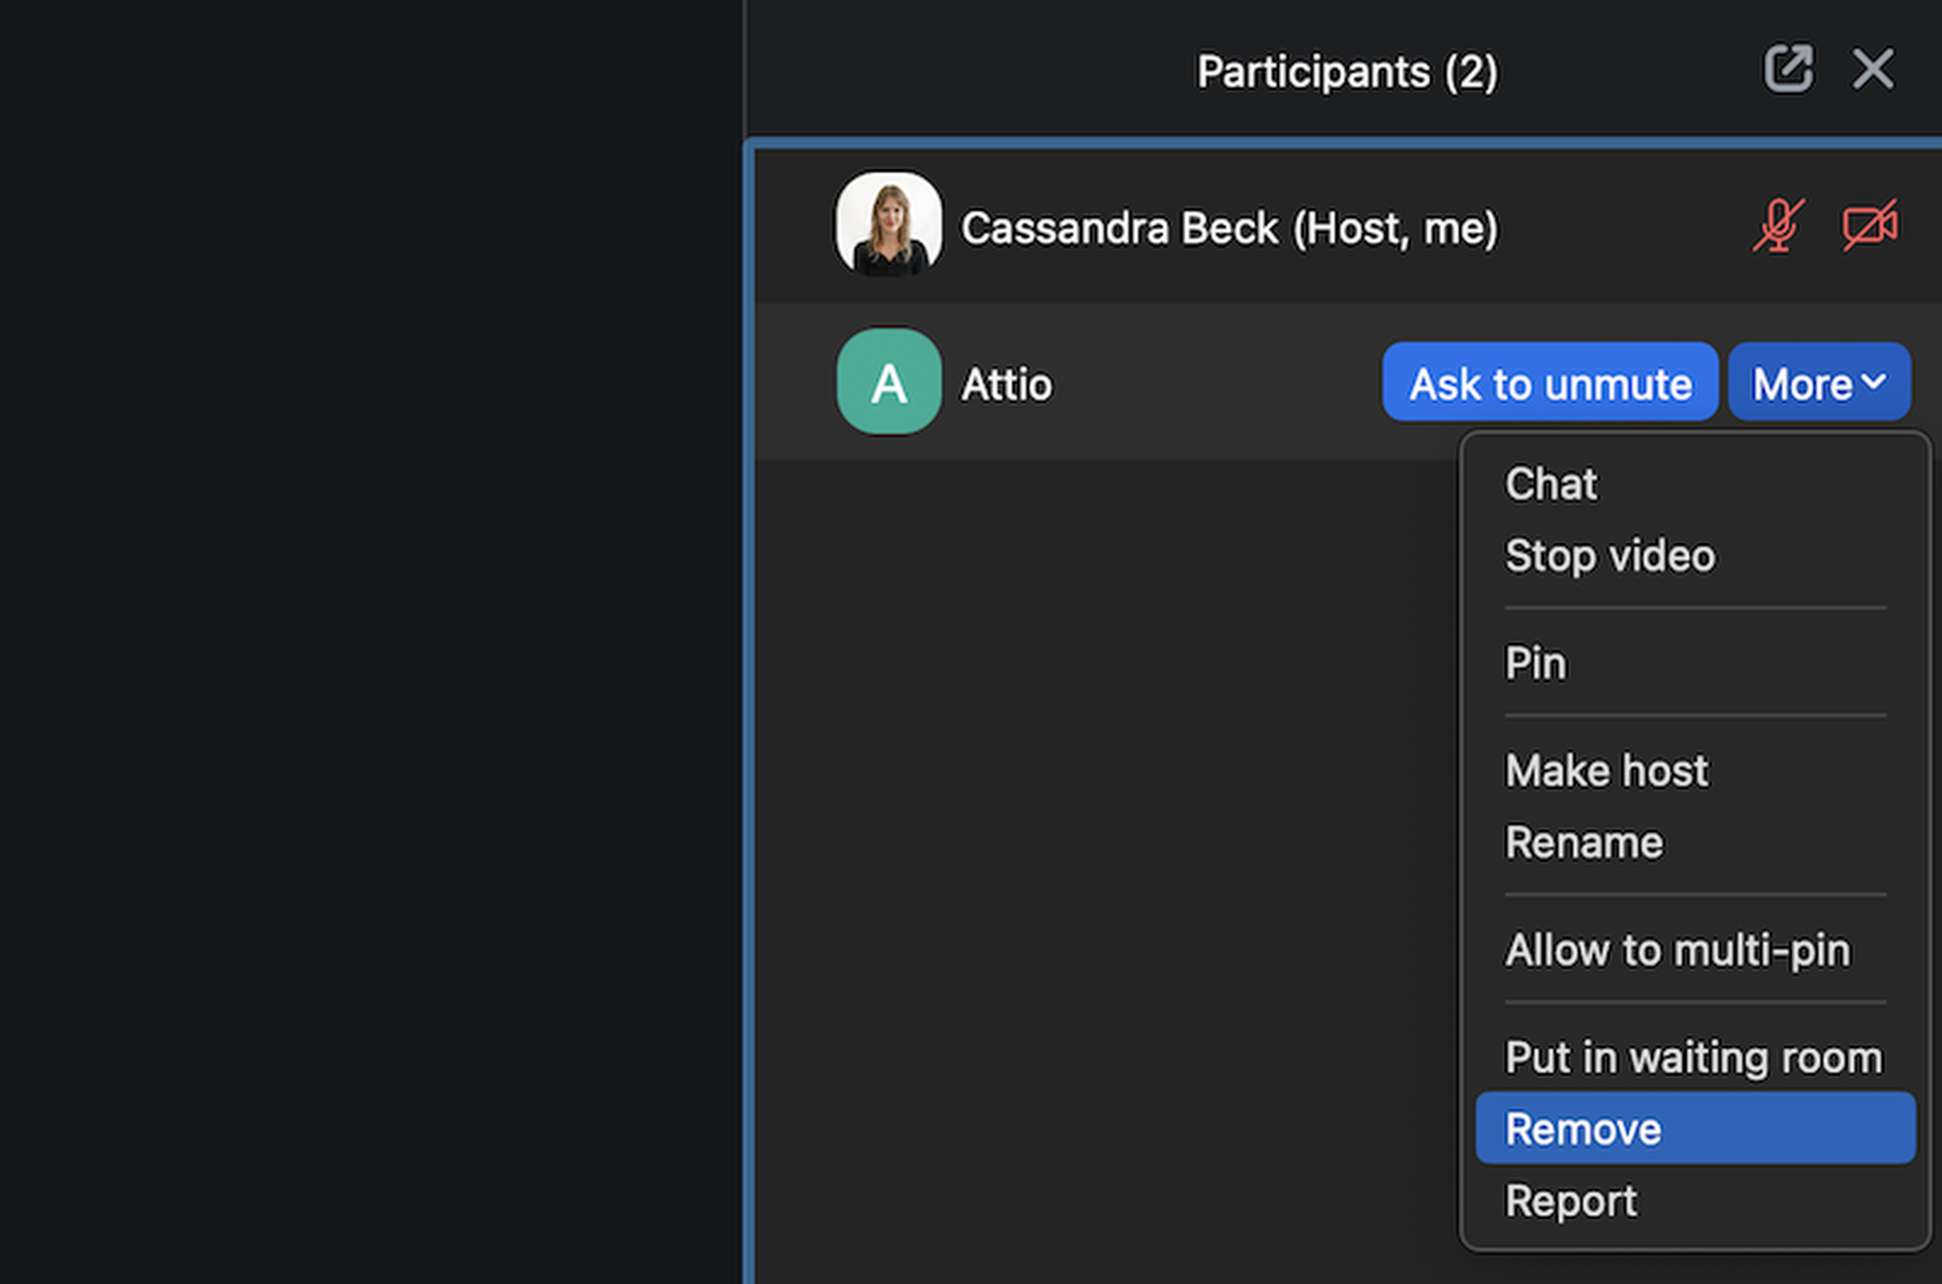Viewport: 1942px width, 1284px height.
Task: Select Make host menu entry
Action: coord(1606,771)
